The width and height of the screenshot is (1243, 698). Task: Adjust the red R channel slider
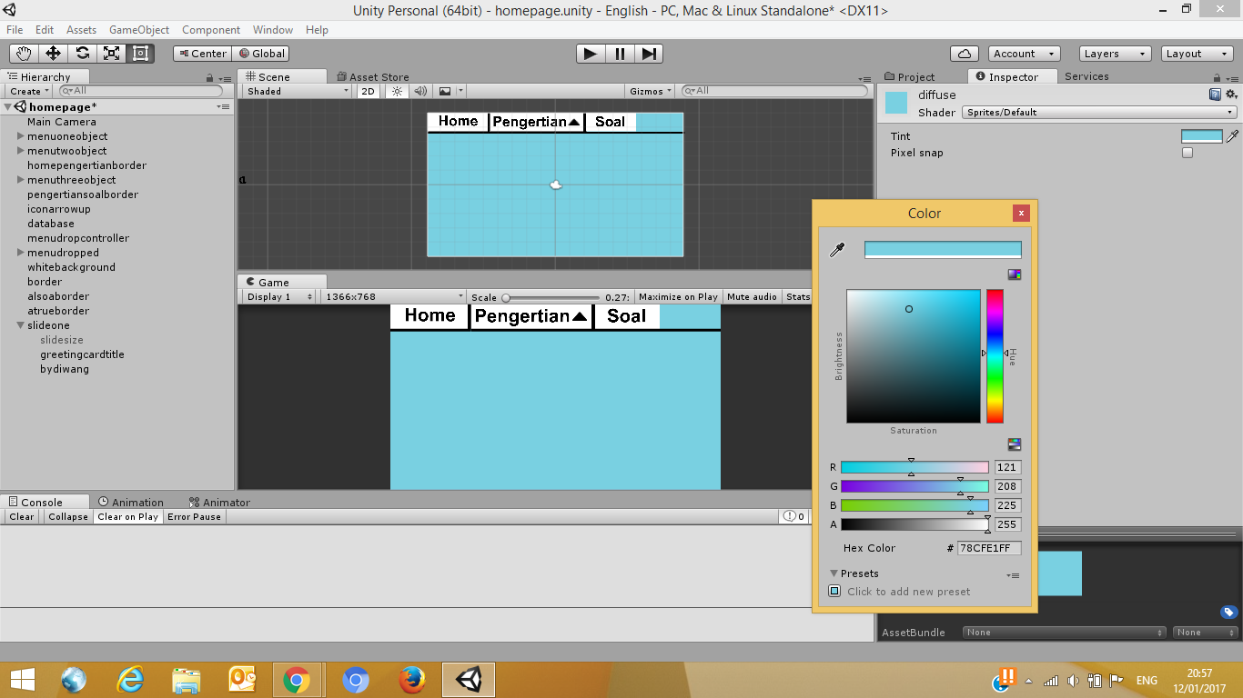coord(915,467)
